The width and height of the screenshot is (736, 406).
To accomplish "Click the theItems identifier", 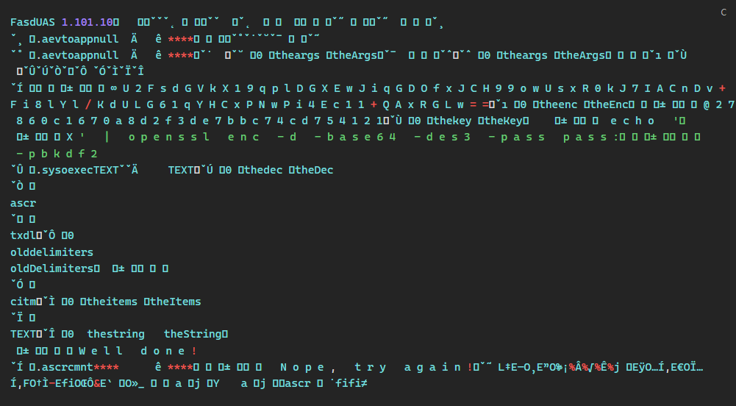I will click(175, 301).
